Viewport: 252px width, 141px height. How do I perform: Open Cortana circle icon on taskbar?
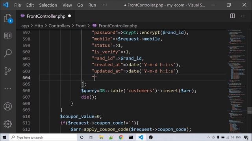coord(82,137)
